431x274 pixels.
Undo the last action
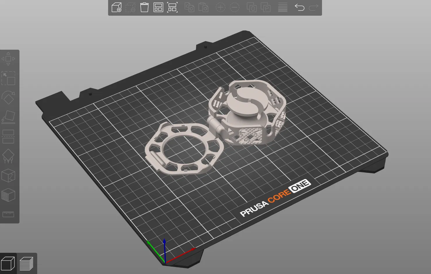coord(300,8)
